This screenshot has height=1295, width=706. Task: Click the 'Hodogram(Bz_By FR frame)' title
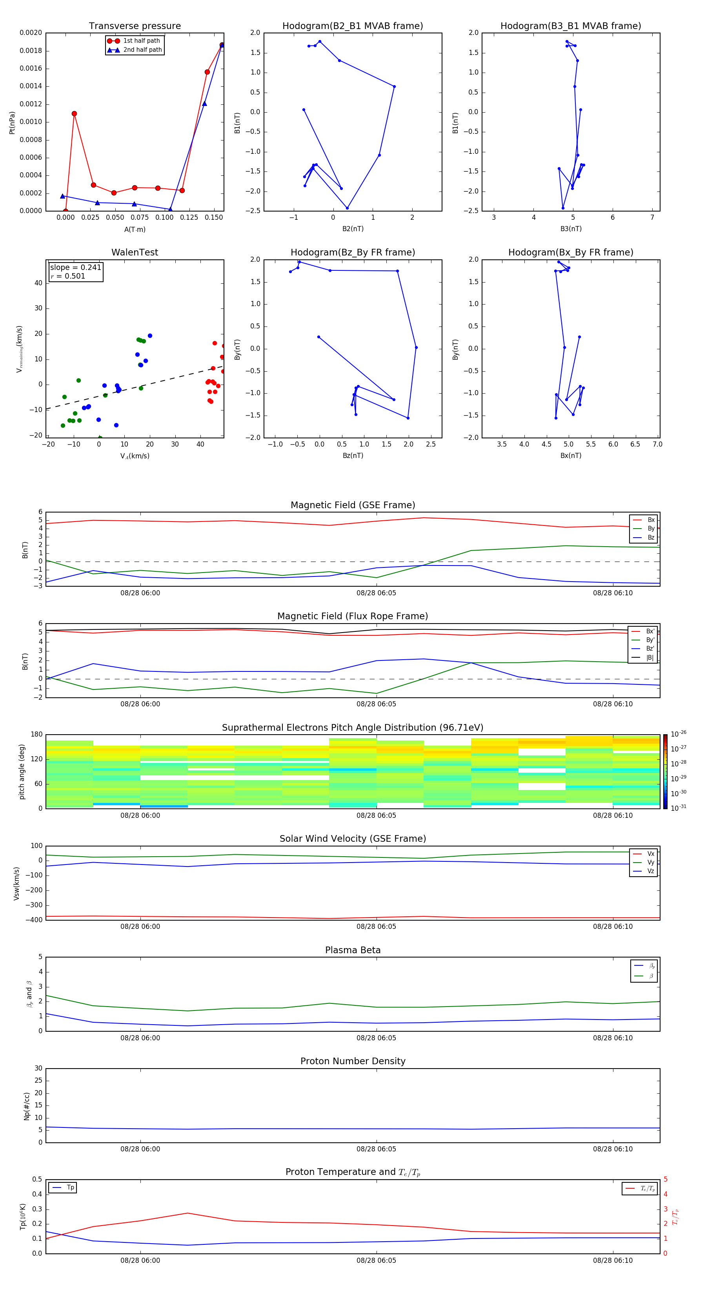(353, 252)
